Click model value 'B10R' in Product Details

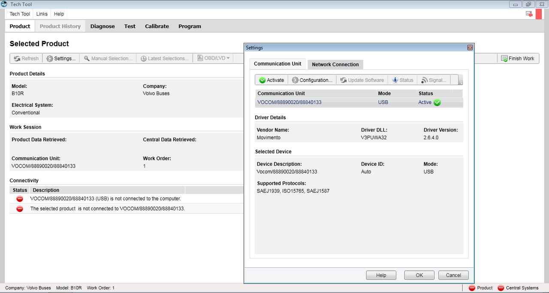17,93
